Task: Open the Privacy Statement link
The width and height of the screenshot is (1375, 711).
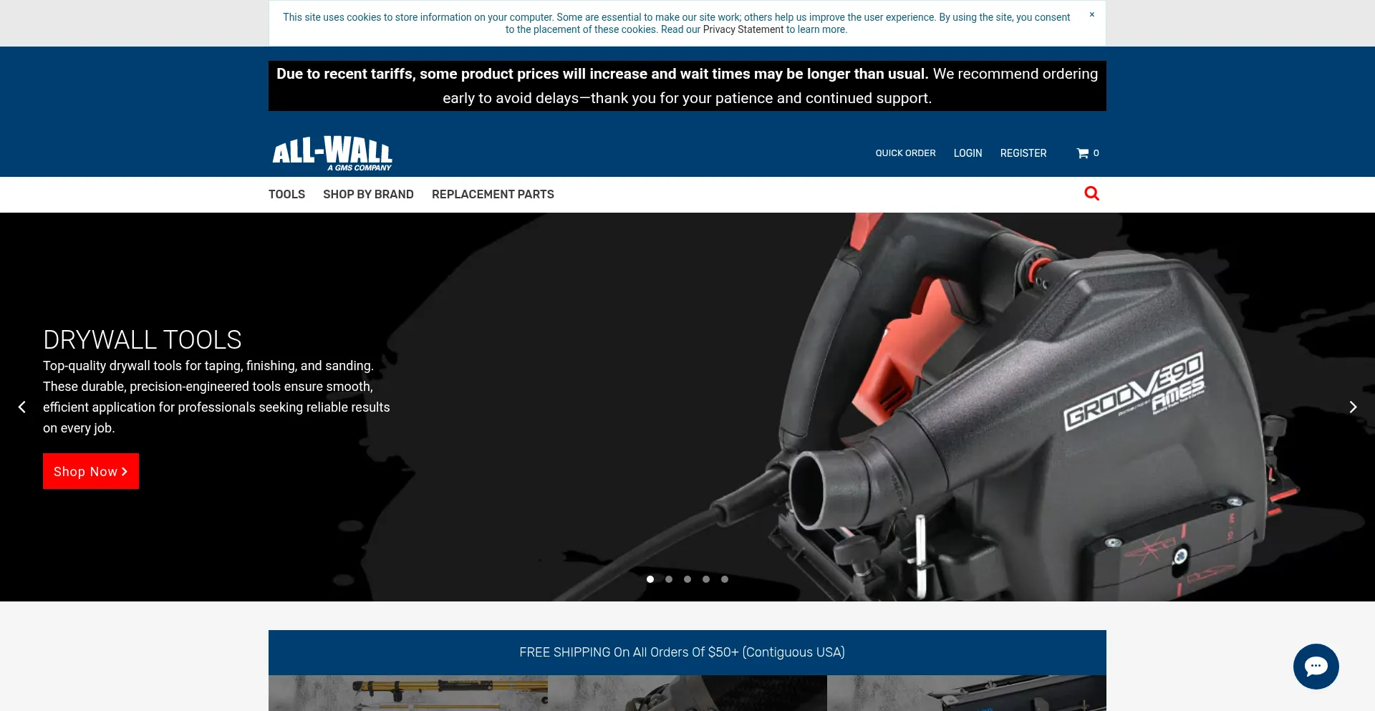Action: click(743, 29)
